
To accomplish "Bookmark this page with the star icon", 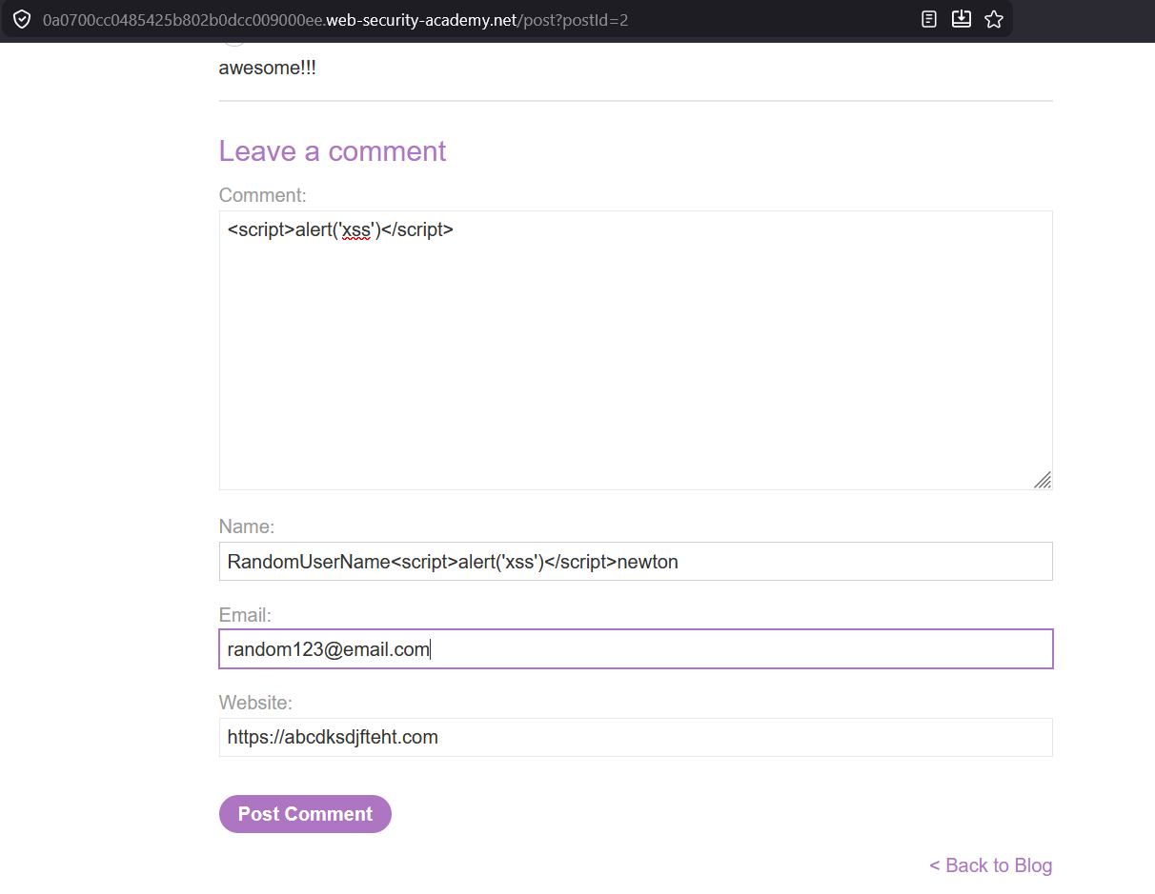I will (x=994, y=19).
